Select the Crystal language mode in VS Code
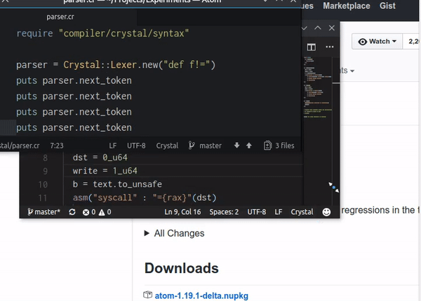Screen dimensions: 421x301 302,212
